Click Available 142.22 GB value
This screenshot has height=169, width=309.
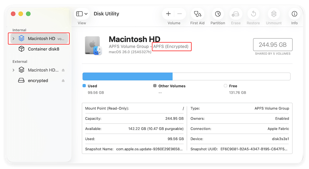(x=156, y=129)
